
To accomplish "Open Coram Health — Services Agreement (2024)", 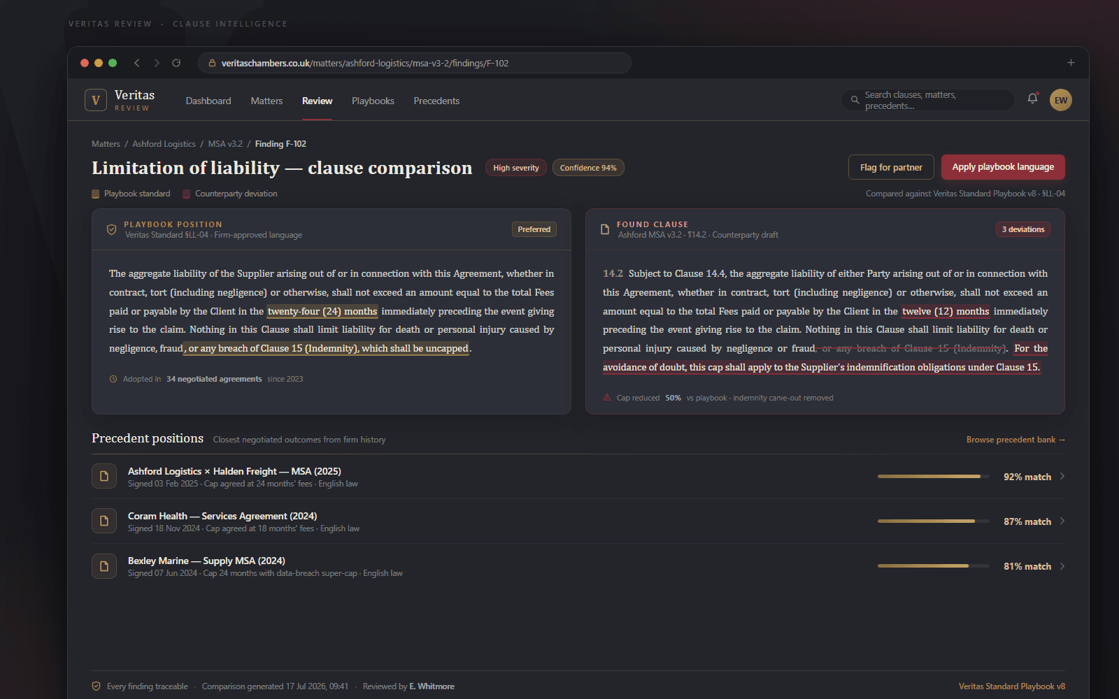I will pyautogui.click(x=222, y=516).
